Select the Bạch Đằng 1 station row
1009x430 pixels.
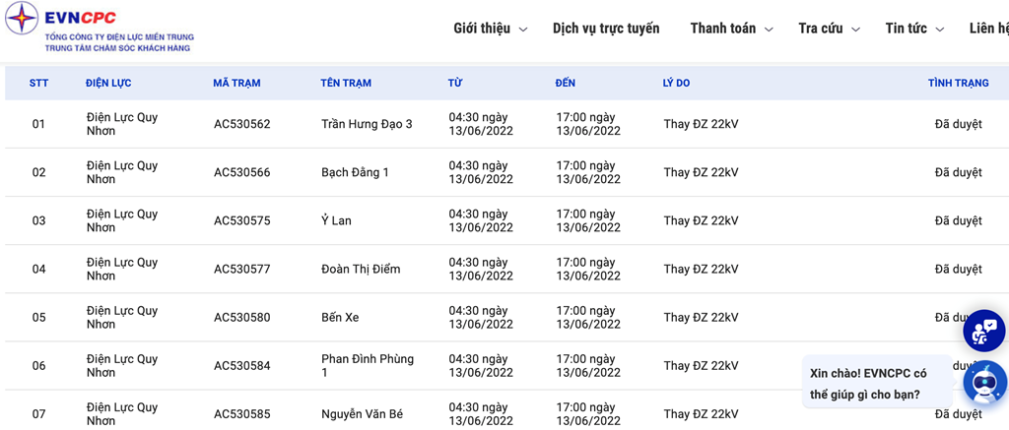[355, 172]
